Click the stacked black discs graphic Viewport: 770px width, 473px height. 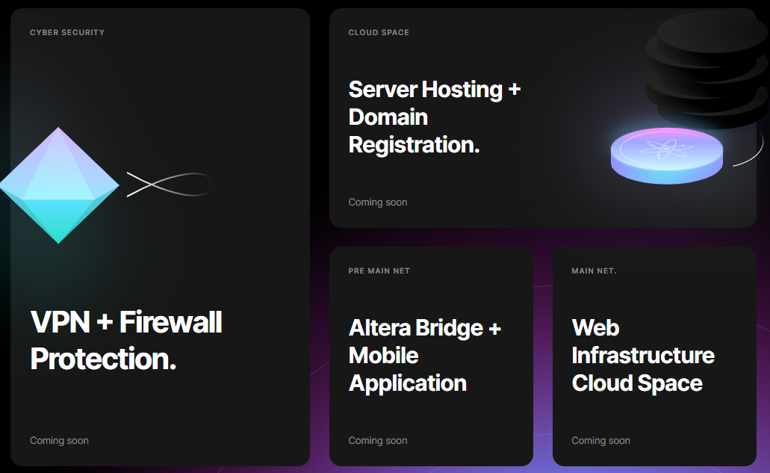[707, 69]
